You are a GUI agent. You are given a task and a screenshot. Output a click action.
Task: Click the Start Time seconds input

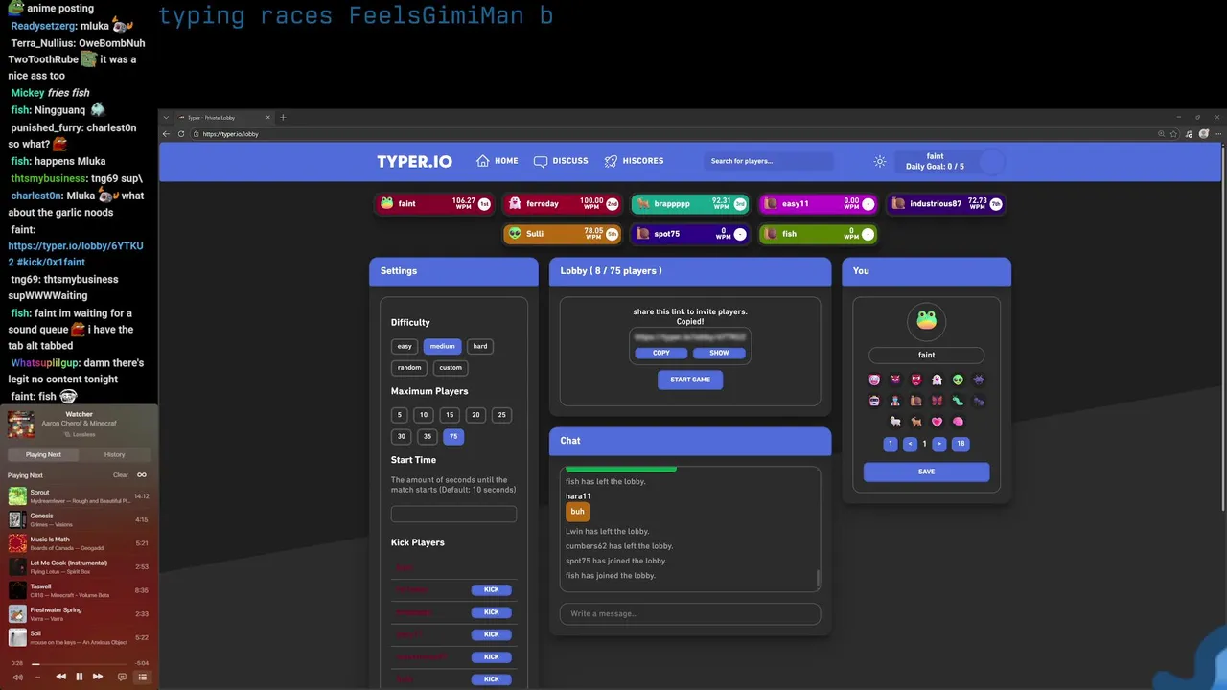pos(453,515)
